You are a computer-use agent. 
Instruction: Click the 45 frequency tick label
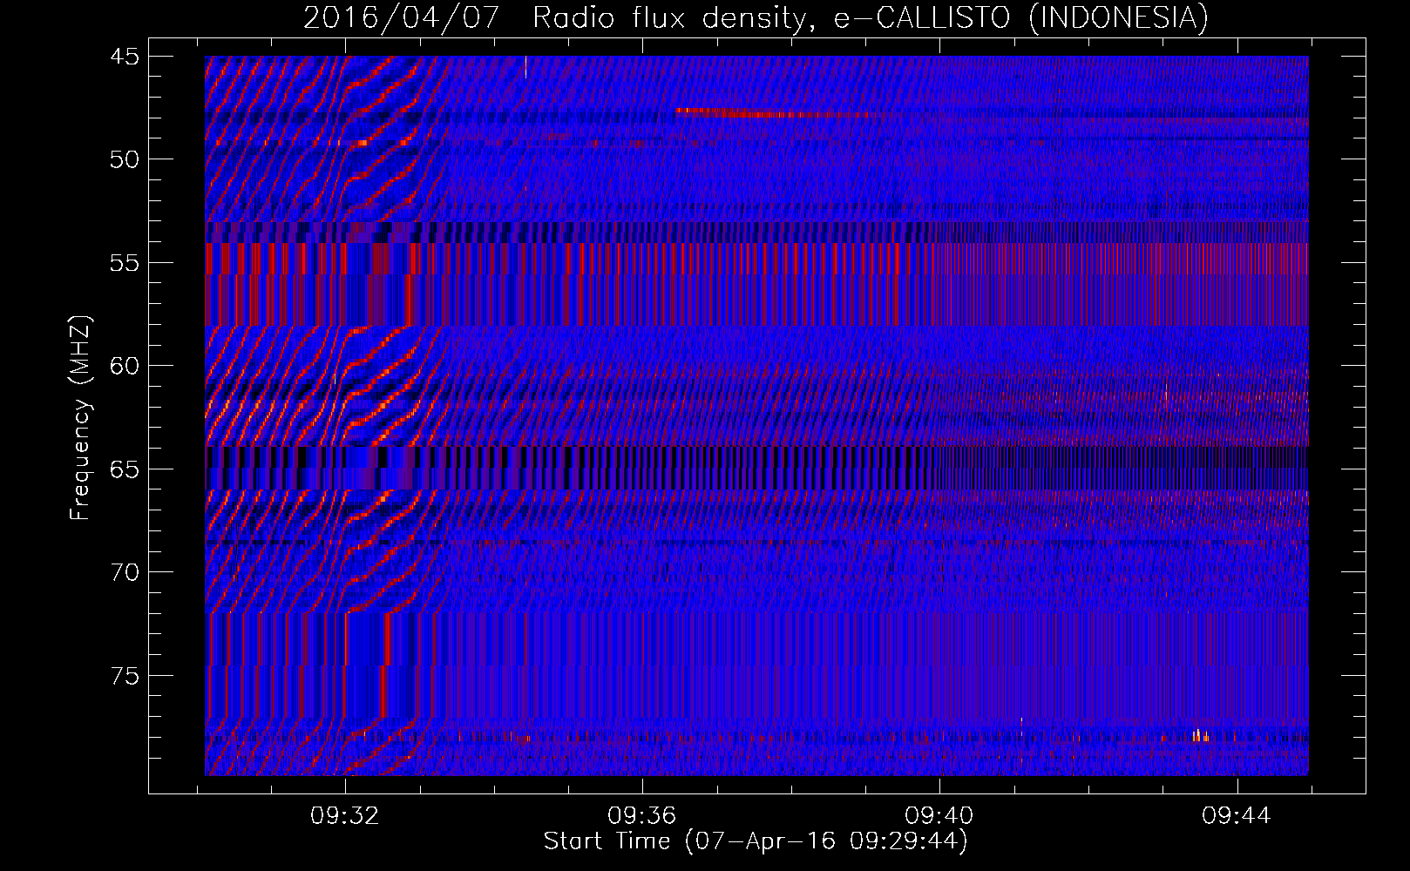125,57
